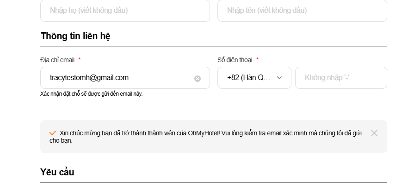Focus the Nhập họ last name field
This screenshot has height=185, width=408.
pos(125,10)
